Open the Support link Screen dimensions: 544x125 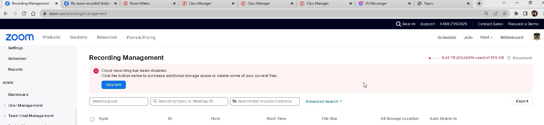click(428, 24)
